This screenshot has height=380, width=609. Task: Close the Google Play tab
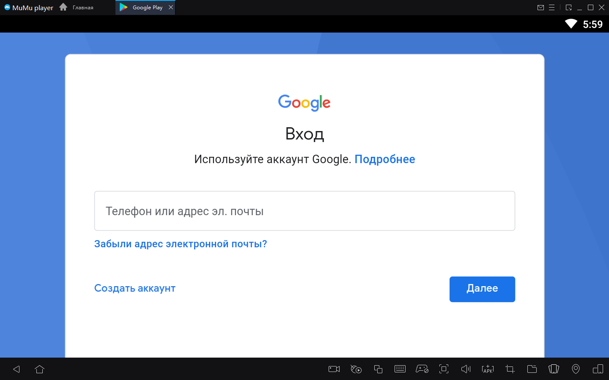171,7
